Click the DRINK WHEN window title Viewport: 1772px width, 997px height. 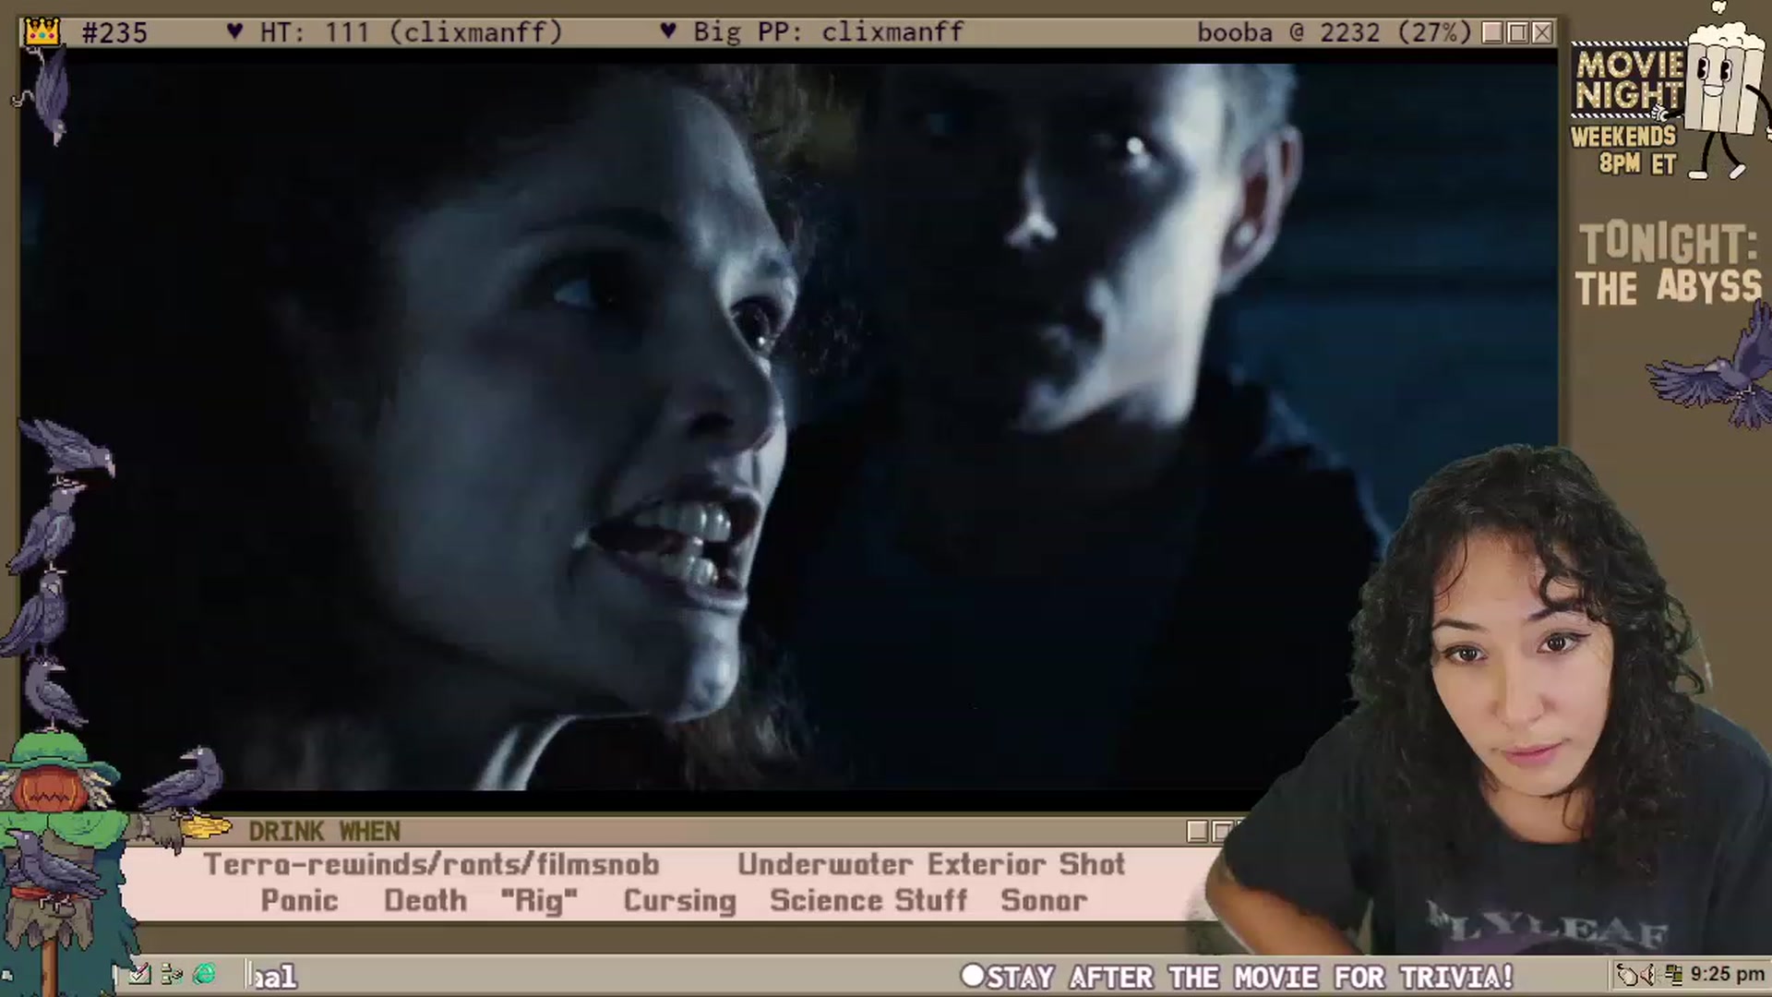click(324, 832)
